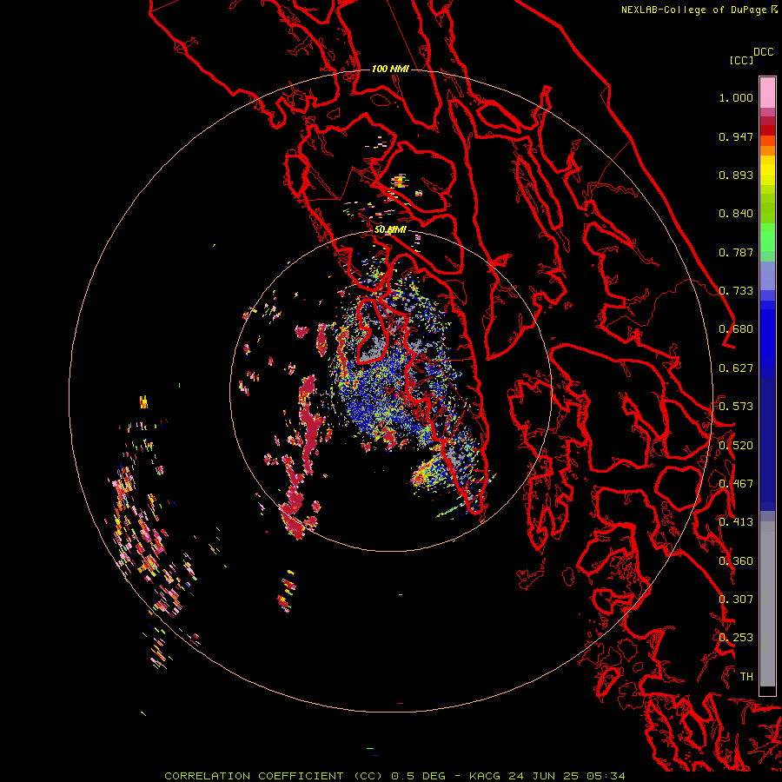The height and width of the screenshot is (782, 782).
Task: Click the 0.307 color scale value
Action: pyautogui.click(x=736, y=600)
